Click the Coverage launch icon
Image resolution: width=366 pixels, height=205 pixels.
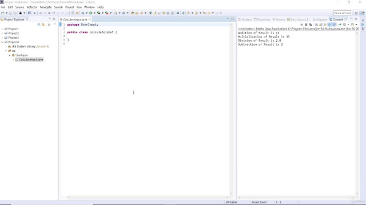coord(98,13)
